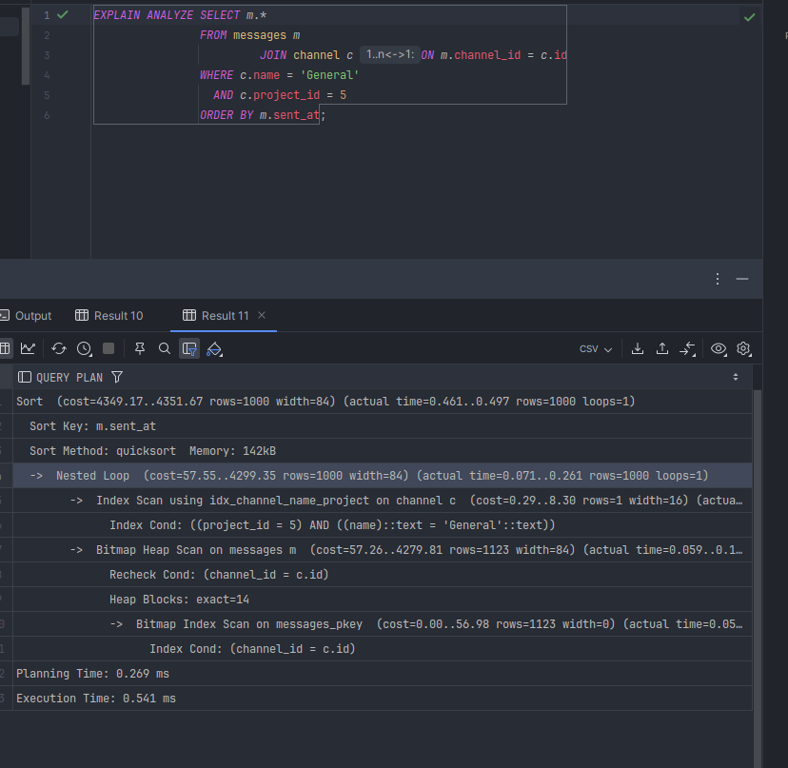
Task: Click the paint bucket coloring icon
Action: 214,348
